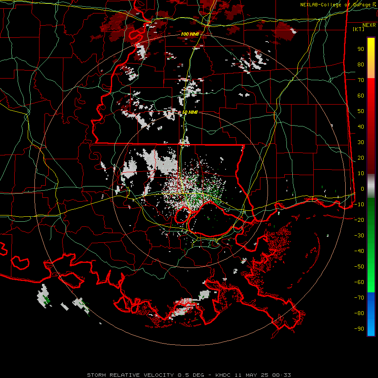378x378 pixels.
Task: Click the 50 NMI range ring label
Action: tap(190, 112)
